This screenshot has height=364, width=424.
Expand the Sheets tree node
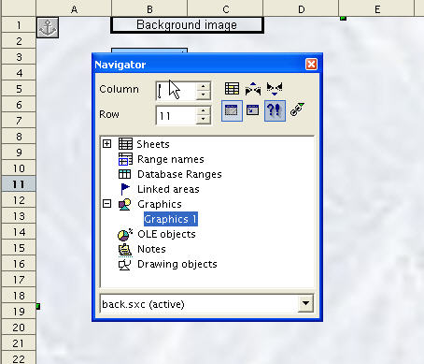click(x=106, y=144)
